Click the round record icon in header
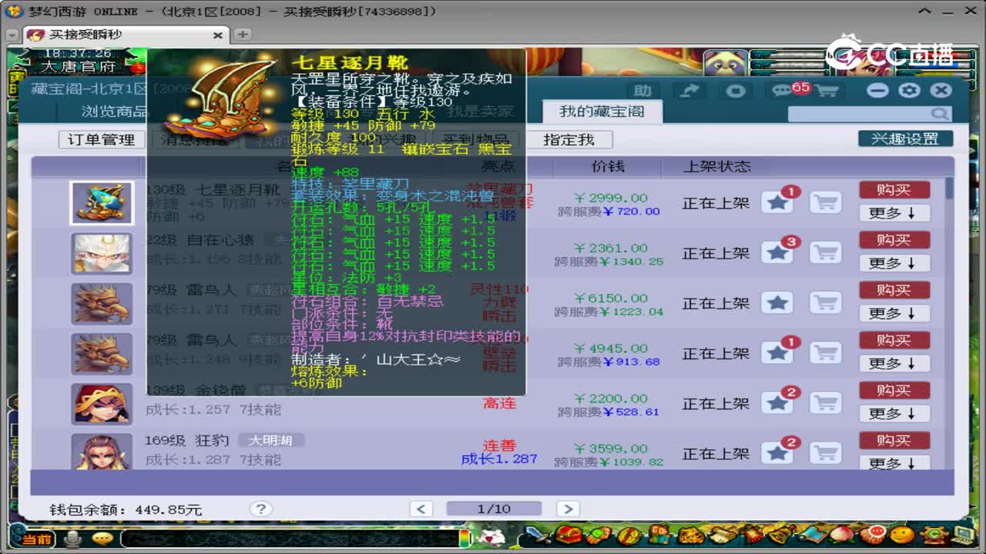Screen dimensions: 986x554 [736, 91]
